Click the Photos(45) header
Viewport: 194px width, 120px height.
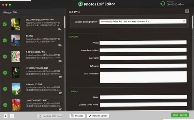(x=10, y=12)
